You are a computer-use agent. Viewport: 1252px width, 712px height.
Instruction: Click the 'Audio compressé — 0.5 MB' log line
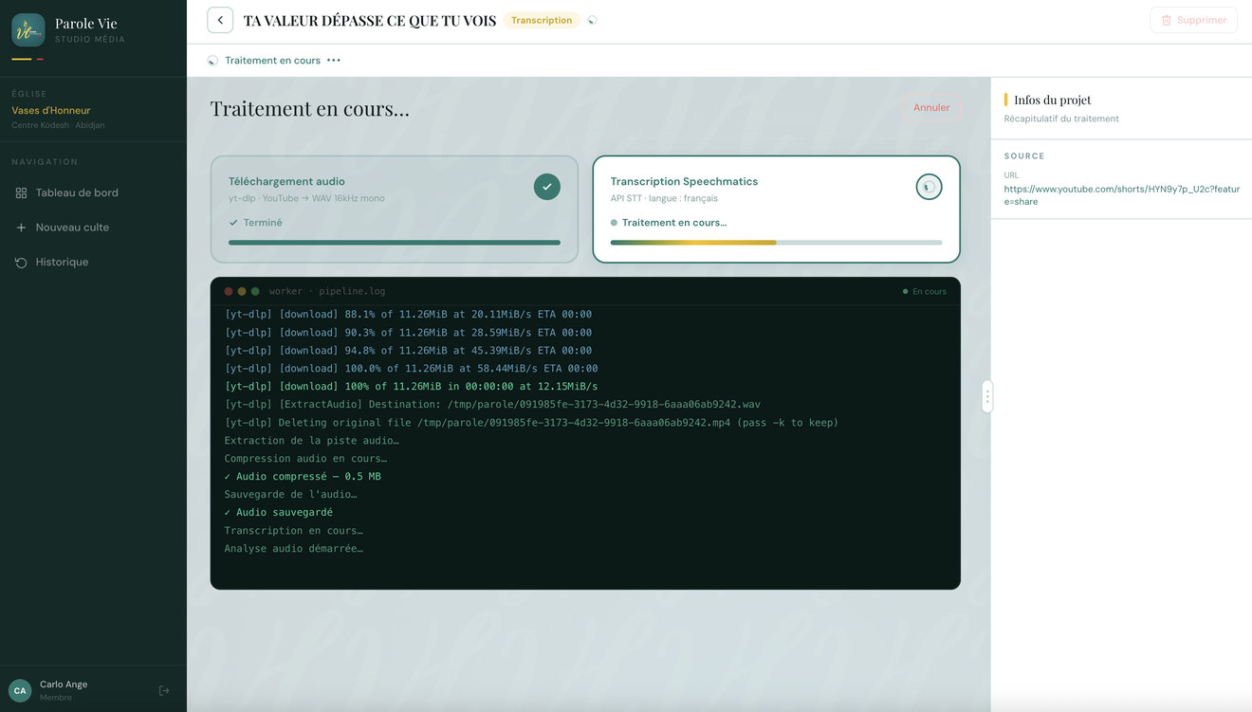point(303,477)
